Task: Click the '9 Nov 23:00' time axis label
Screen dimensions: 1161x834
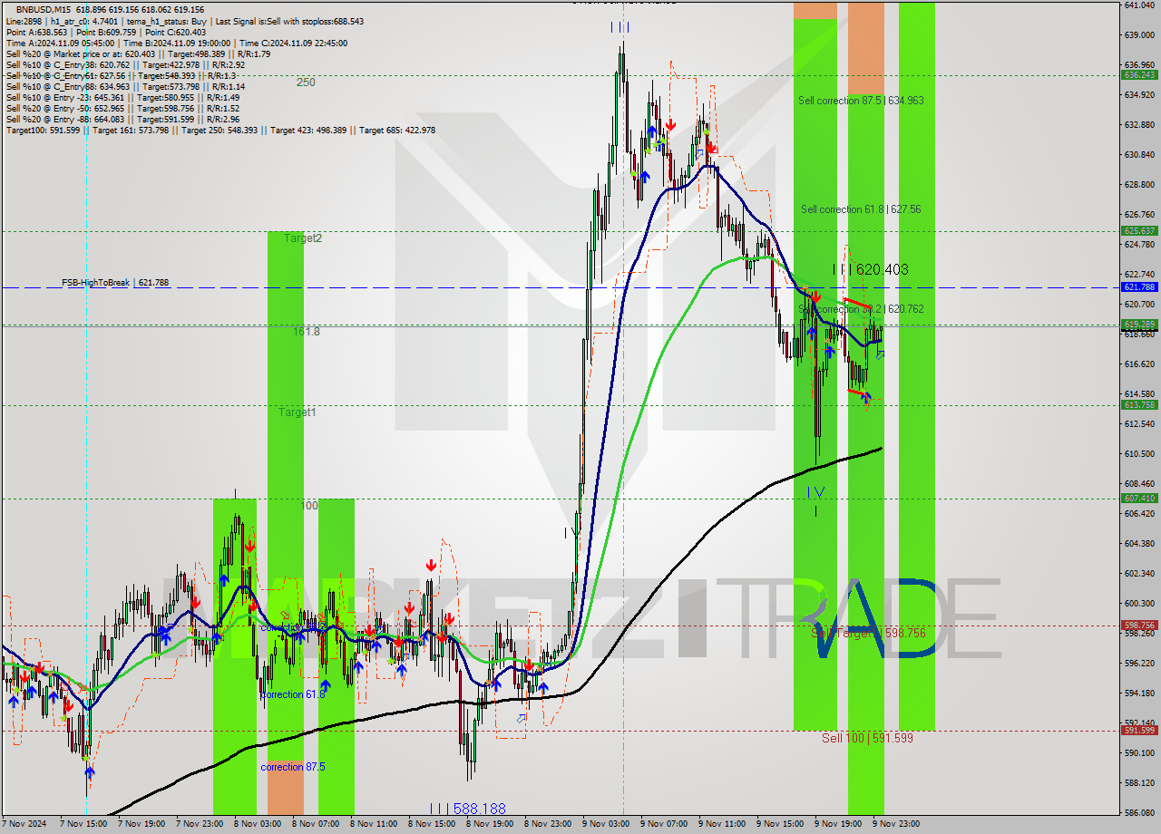Action: click(895, 824)
